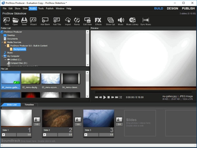This screenshot has height=148, width=197.
Task: Open transition icon after Slide 3
Action: coord(119,120)
